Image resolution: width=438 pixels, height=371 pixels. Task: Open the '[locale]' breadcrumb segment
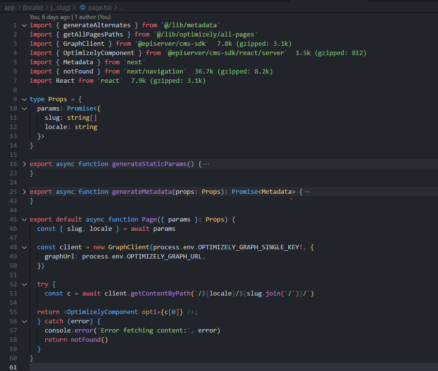coord(33,8)
